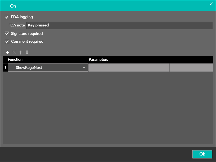
Task: Click the Parameters column header
Action: pos(98,59)
